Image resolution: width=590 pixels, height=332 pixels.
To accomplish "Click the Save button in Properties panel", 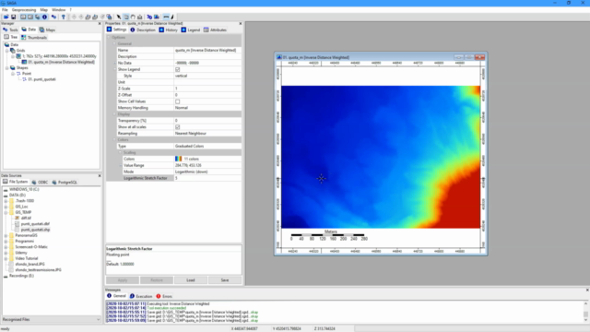I will point(225,280).
